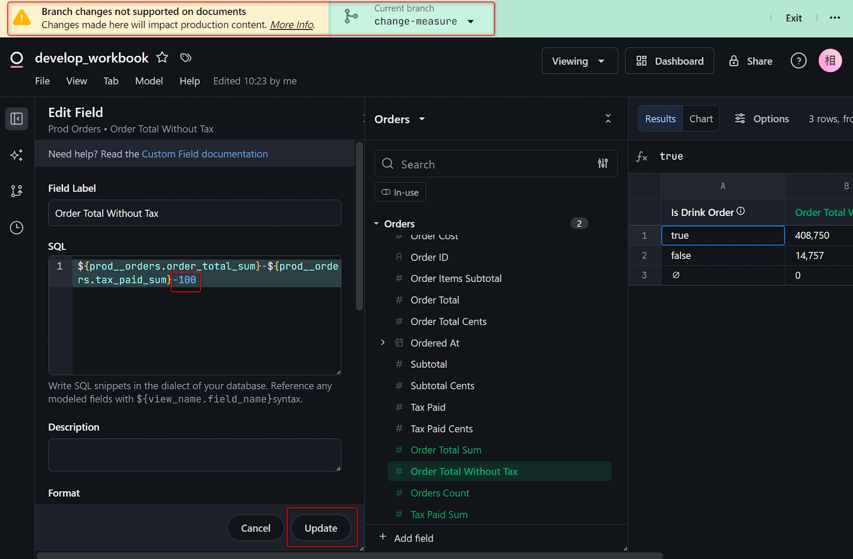This screenshot has width=853, height=559.
Task: Collapse the Orders field picker panel
Action: point(608,119)
